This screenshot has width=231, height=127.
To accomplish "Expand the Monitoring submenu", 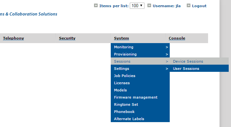I will [140, 47].
